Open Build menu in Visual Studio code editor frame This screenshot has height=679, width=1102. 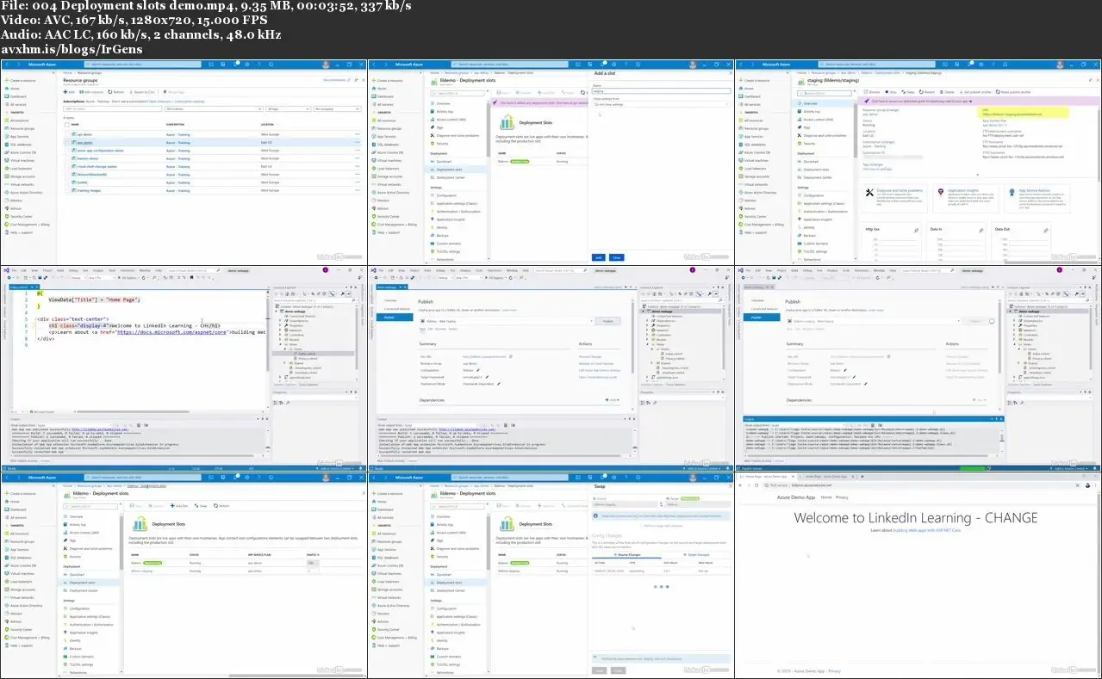60,270
